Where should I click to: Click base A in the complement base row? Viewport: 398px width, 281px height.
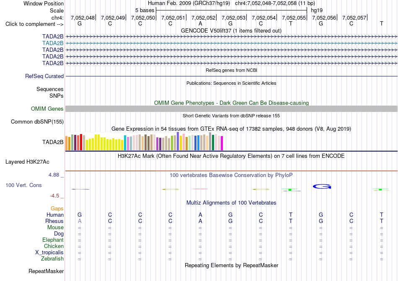pyautogui.click(x=200, y=24)
